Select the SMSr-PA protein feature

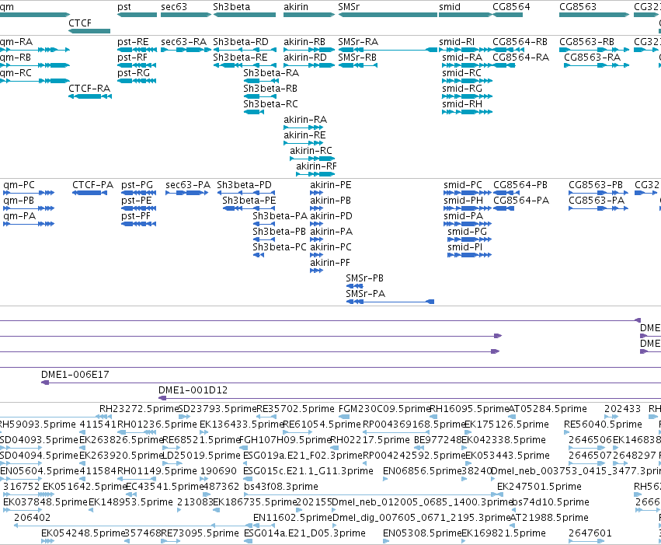tap(390, 302)
